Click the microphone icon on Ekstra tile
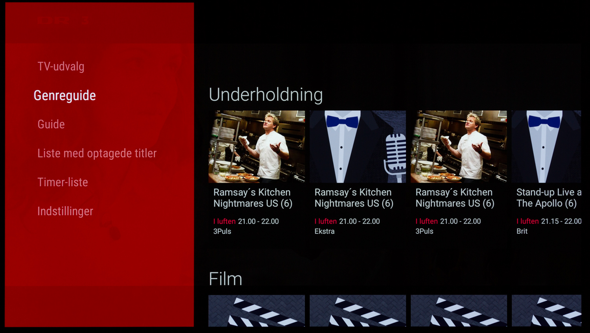 point(395,157)
